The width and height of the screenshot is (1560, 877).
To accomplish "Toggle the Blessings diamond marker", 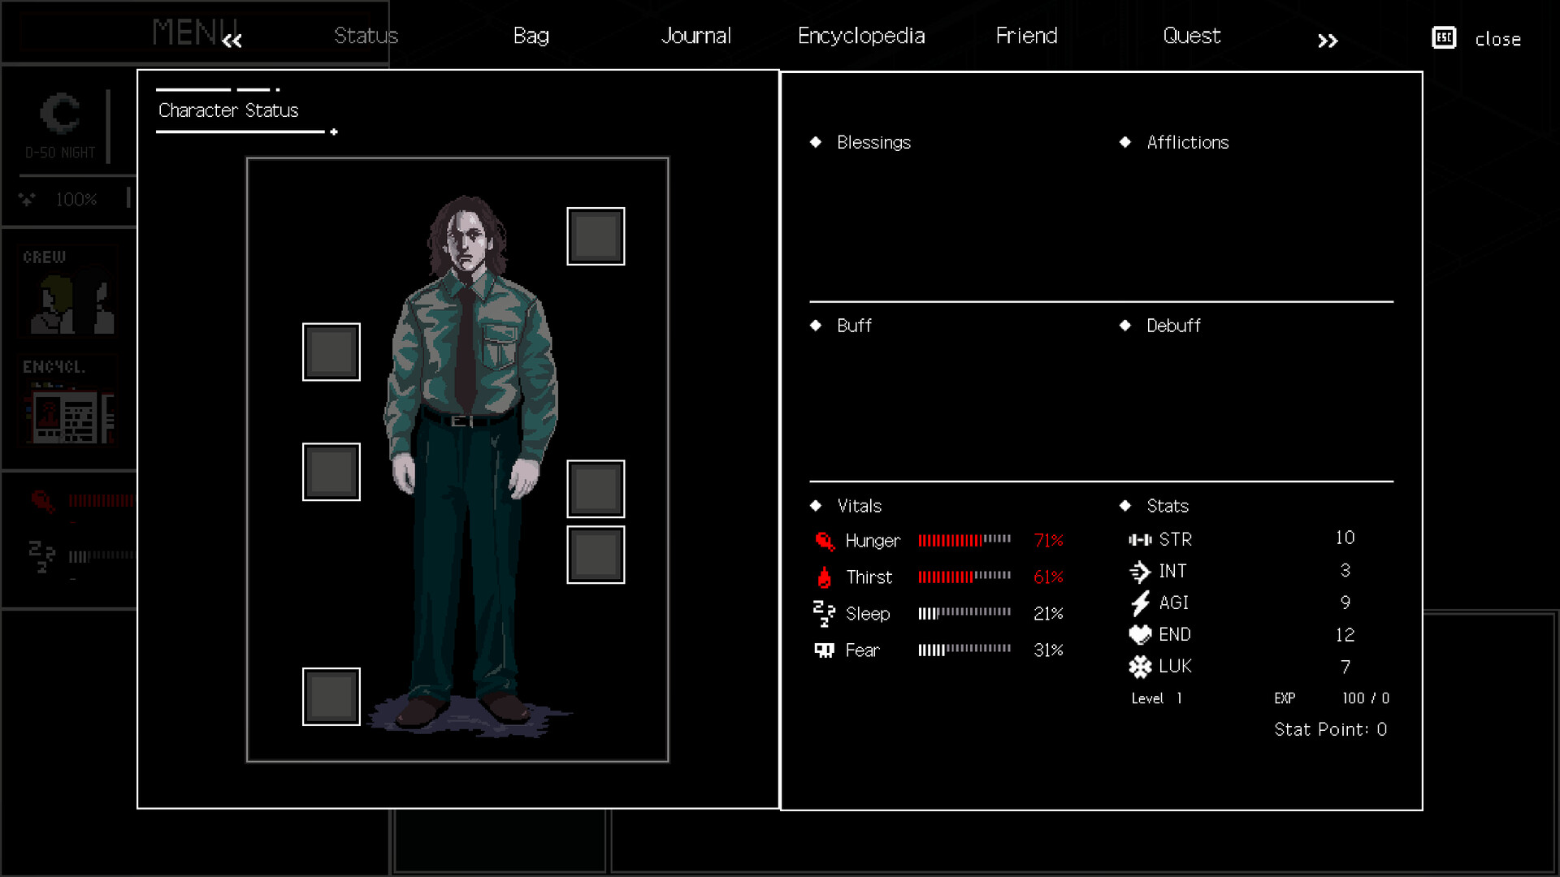I will 816,141.
